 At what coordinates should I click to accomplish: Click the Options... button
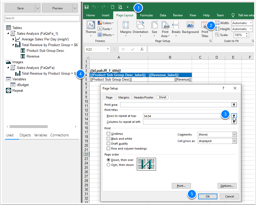227,186
